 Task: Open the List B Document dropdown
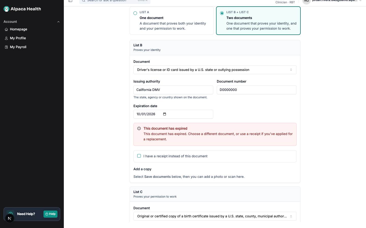click(x=215, y=70)
